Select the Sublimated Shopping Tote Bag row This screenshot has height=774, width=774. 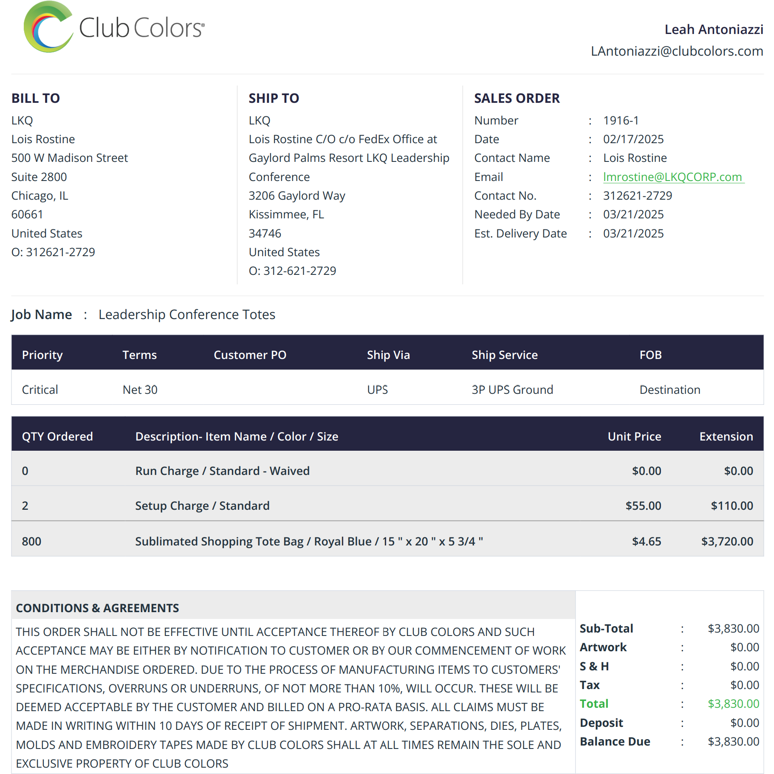(x=387, y=541)
